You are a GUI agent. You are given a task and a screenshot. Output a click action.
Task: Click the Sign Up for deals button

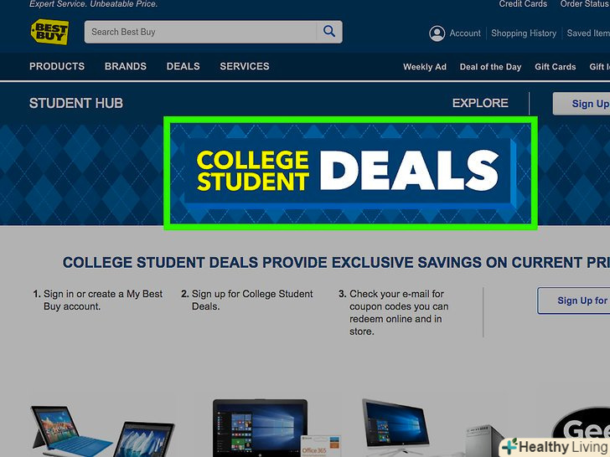(574, 300)
